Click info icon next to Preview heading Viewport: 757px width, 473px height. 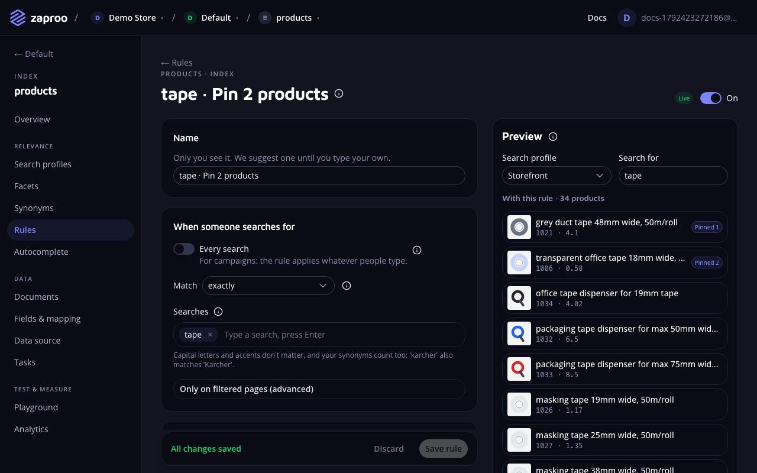[553, 137]
